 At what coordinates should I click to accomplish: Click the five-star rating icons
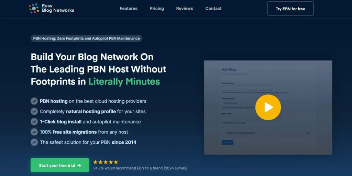[x=106, y=162]
